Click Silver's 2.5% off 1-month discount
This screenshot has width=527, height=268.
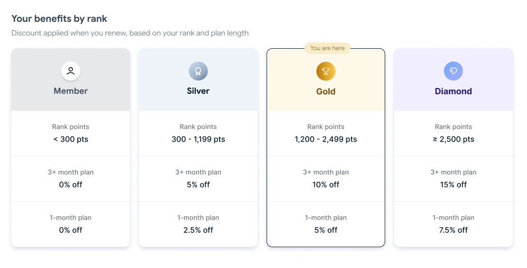coord(198,230)
